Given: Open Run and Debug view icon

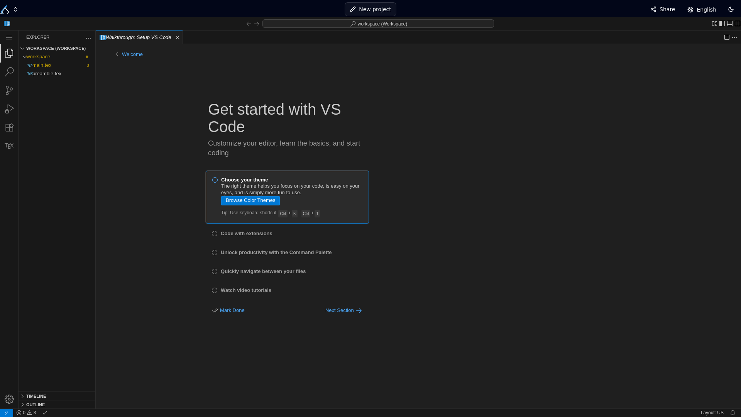Looking at the screenshot, I should (x=9, y=109).
